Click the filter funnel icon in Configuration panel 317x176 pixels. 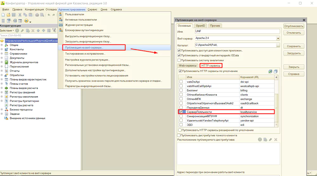coord(54,31)
